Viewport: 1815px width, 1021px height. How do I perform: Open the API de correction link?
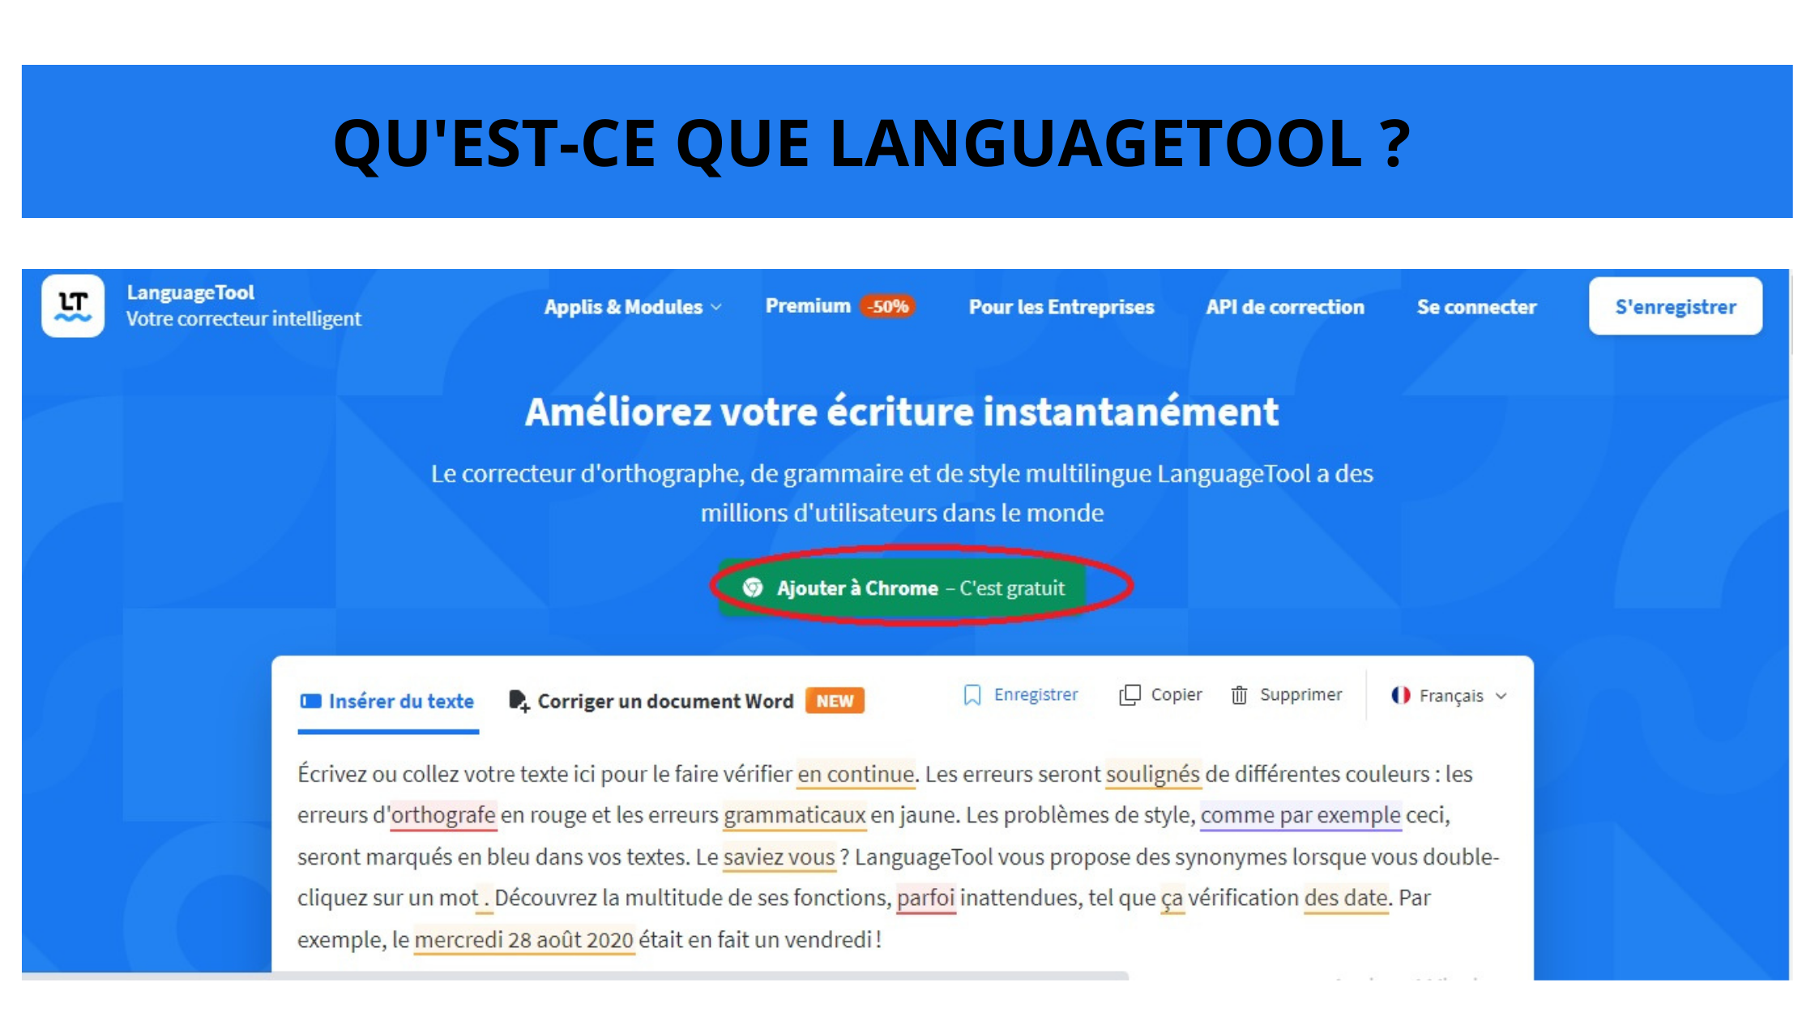pos(1285,307)
